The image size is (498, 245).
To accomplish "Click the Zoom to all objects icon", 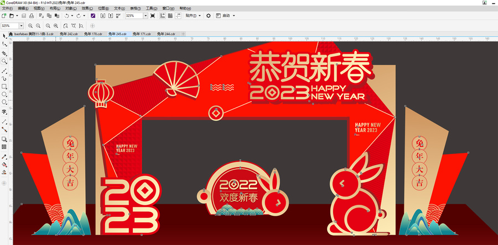I will 55,25.
